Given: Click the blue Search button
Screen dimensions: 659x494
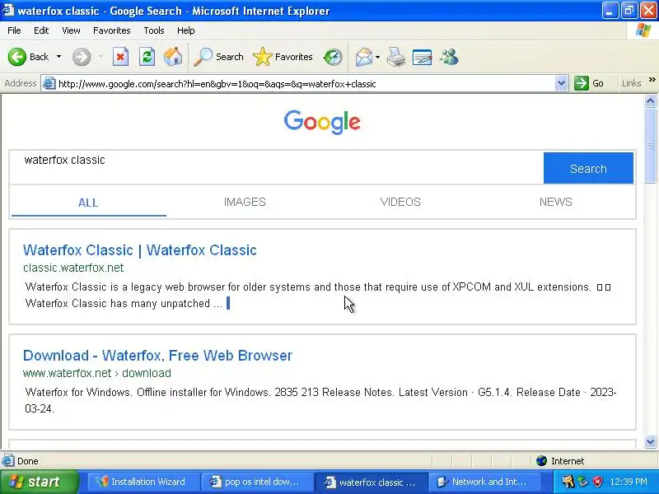Looking at the screenshot, I should coord(588,168).
